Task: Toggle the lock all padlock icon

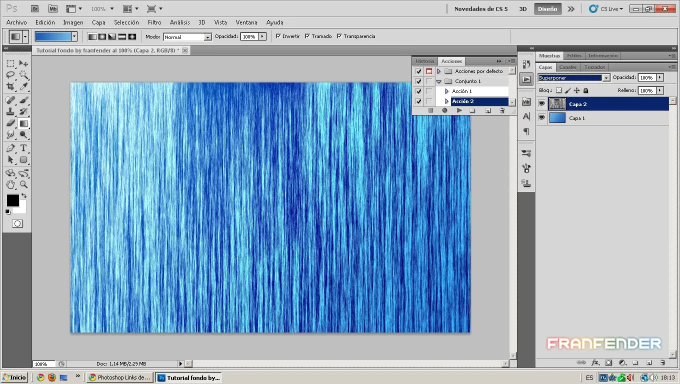Action: 586,90
